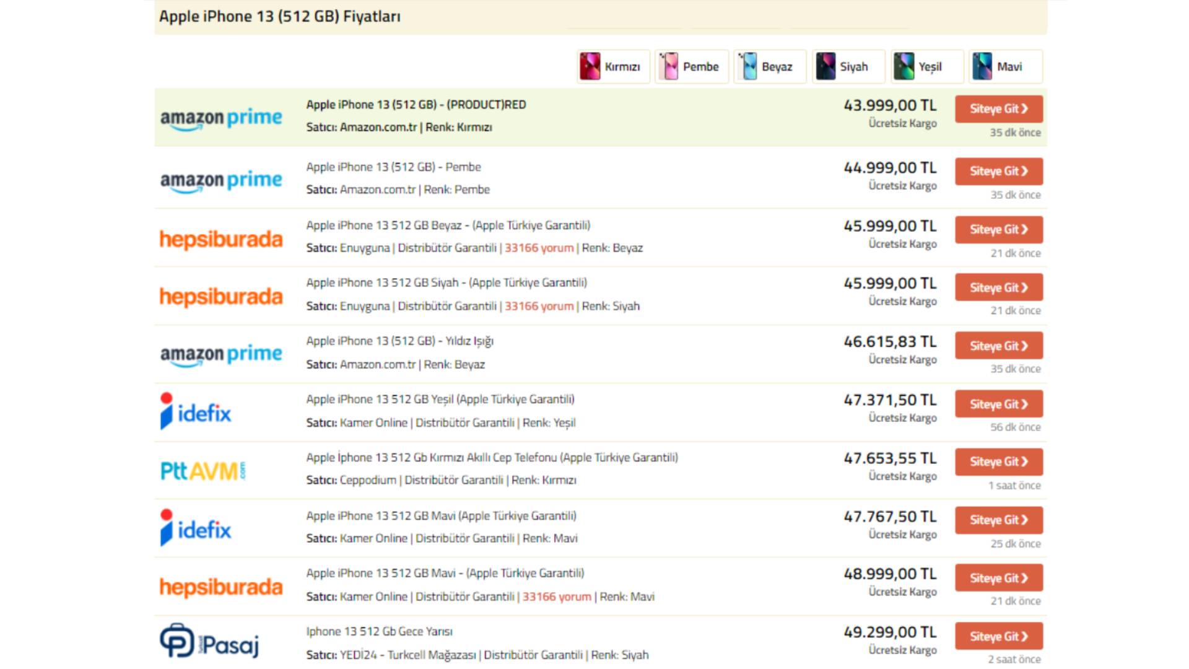Open Apple İphone 13 512 Gb Kırmızı Akıllı title
1189x669 pixels.
[492, 458]
